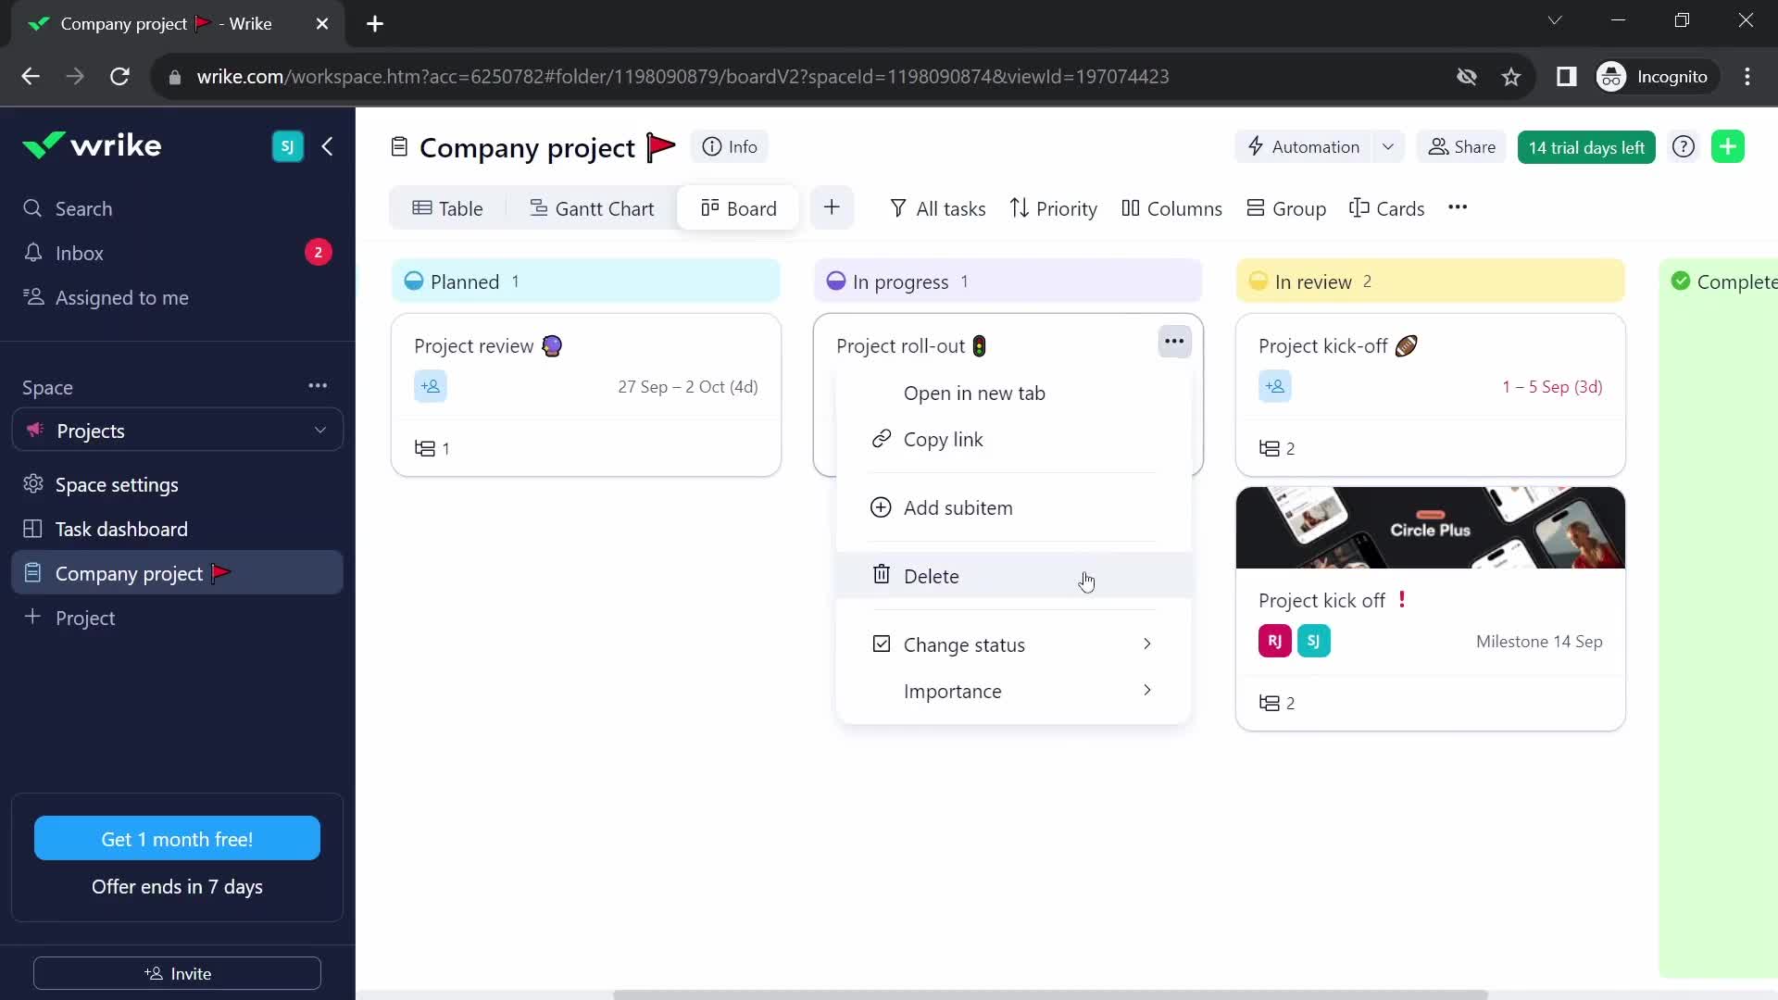Expand subitems of Project kick-off card
1778x1000 pixels.
1277,448
